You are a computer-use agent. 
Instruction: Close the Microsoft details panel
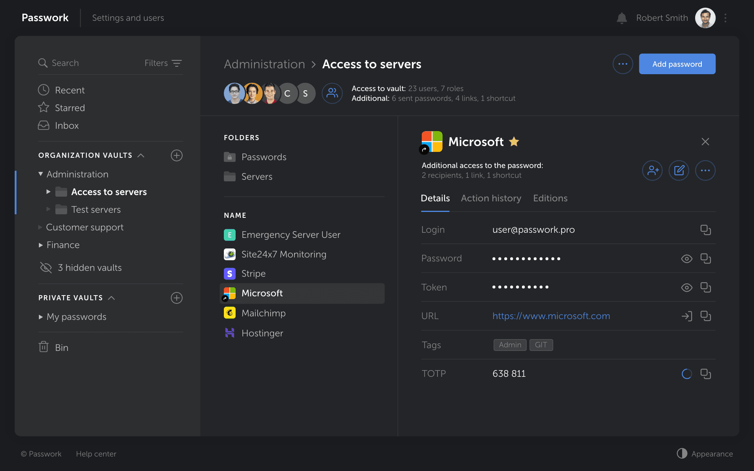(705, 142)
